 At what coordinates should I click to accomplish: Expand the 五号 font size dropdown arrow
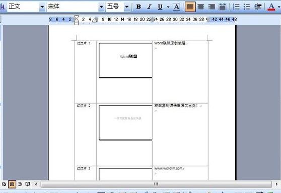pos(127,7)
